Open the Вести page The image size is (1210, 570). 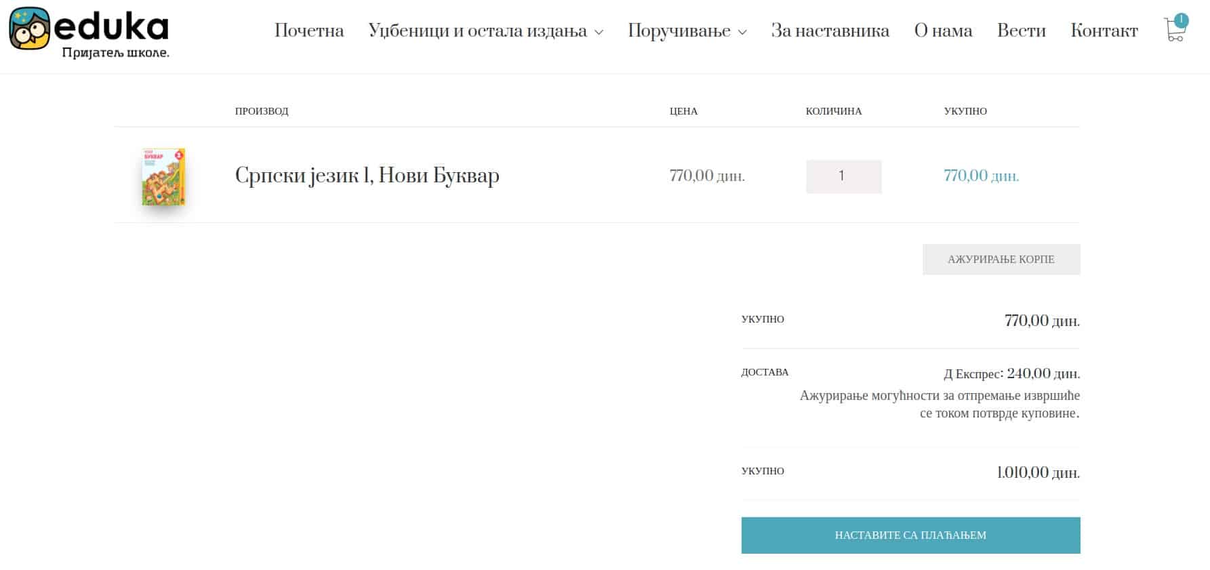pyautogui.click(x=1022, y=30)
